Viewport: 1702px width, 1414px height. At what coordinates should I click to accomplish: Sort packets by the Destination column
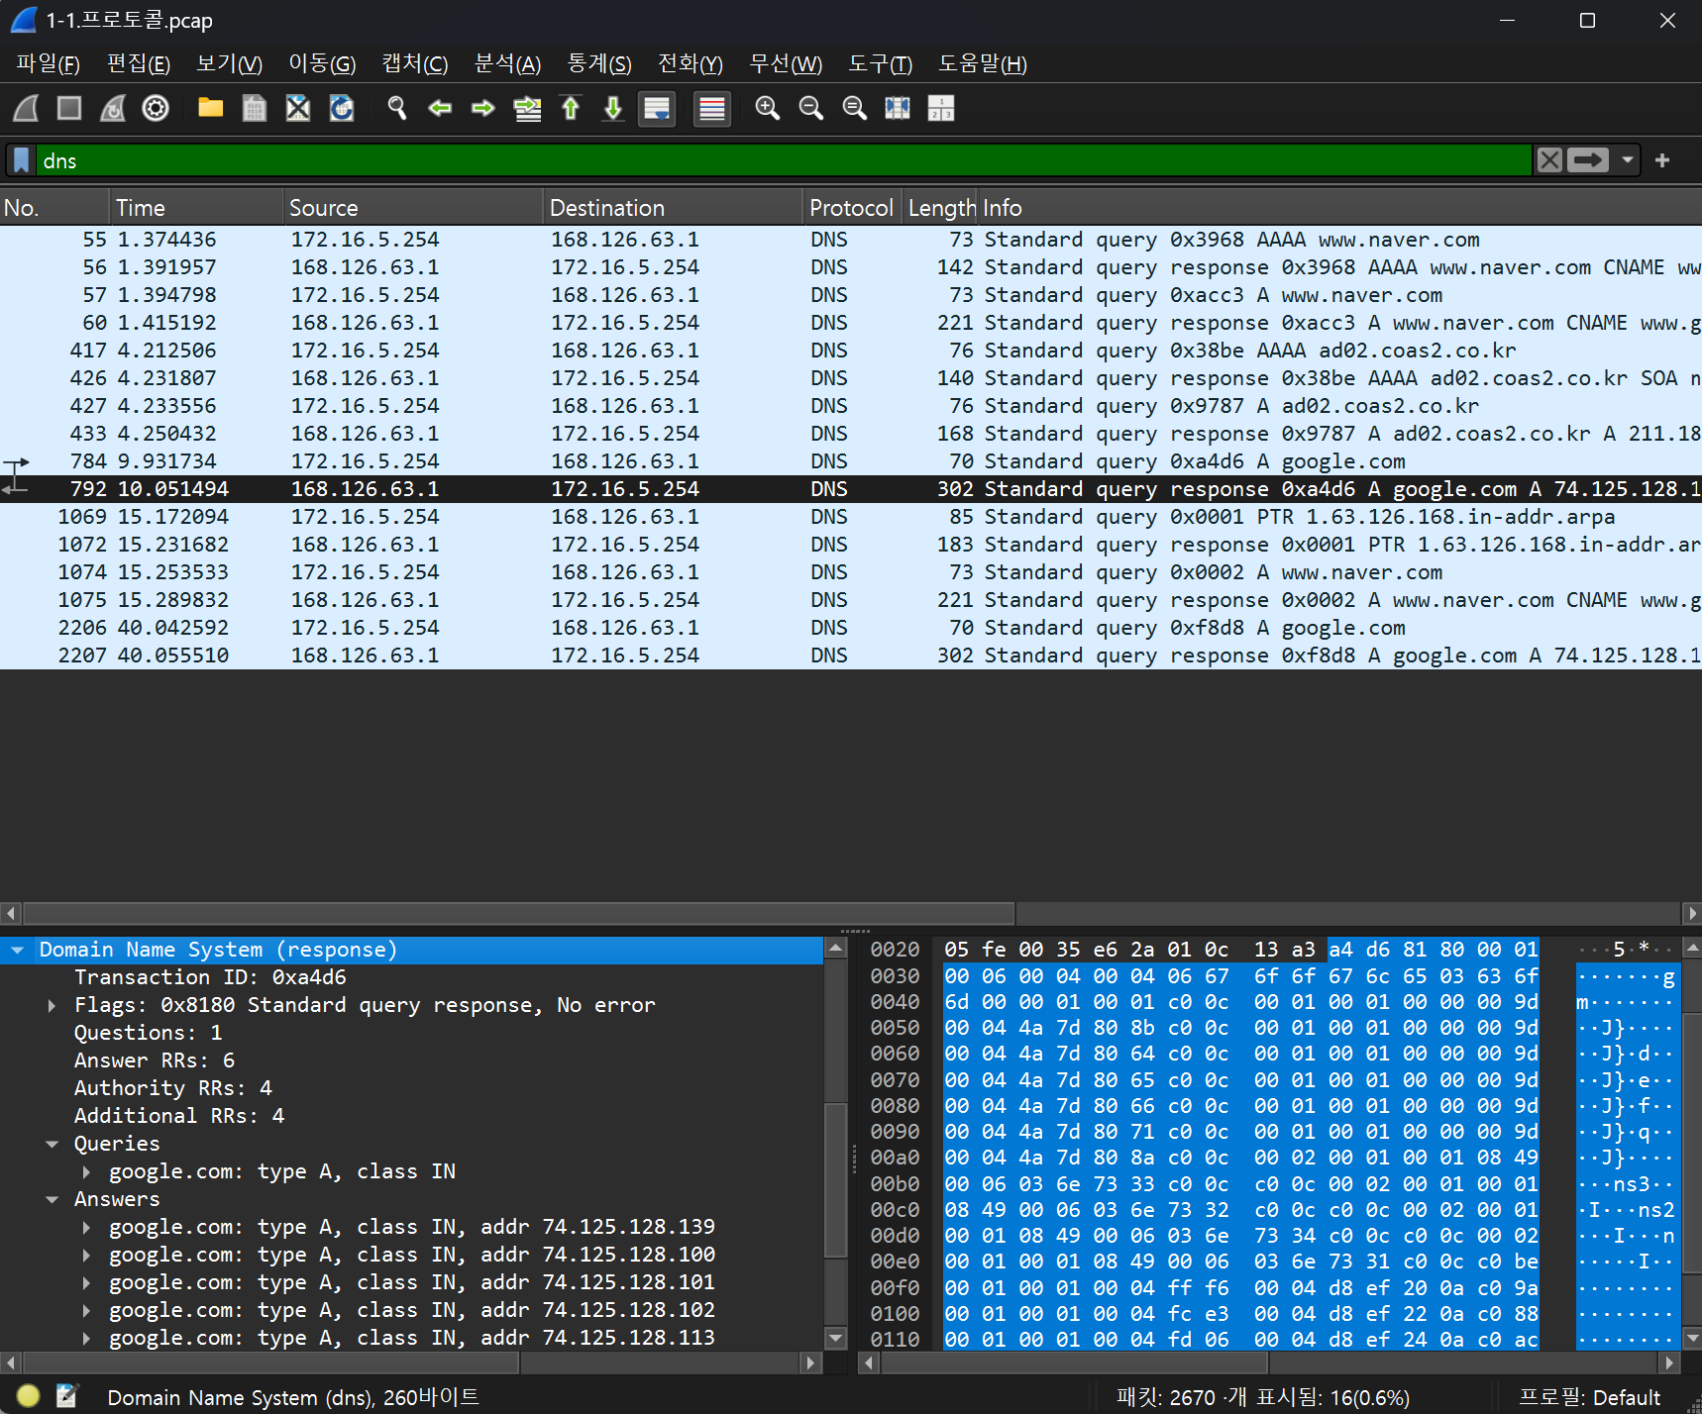click(674, 208)
